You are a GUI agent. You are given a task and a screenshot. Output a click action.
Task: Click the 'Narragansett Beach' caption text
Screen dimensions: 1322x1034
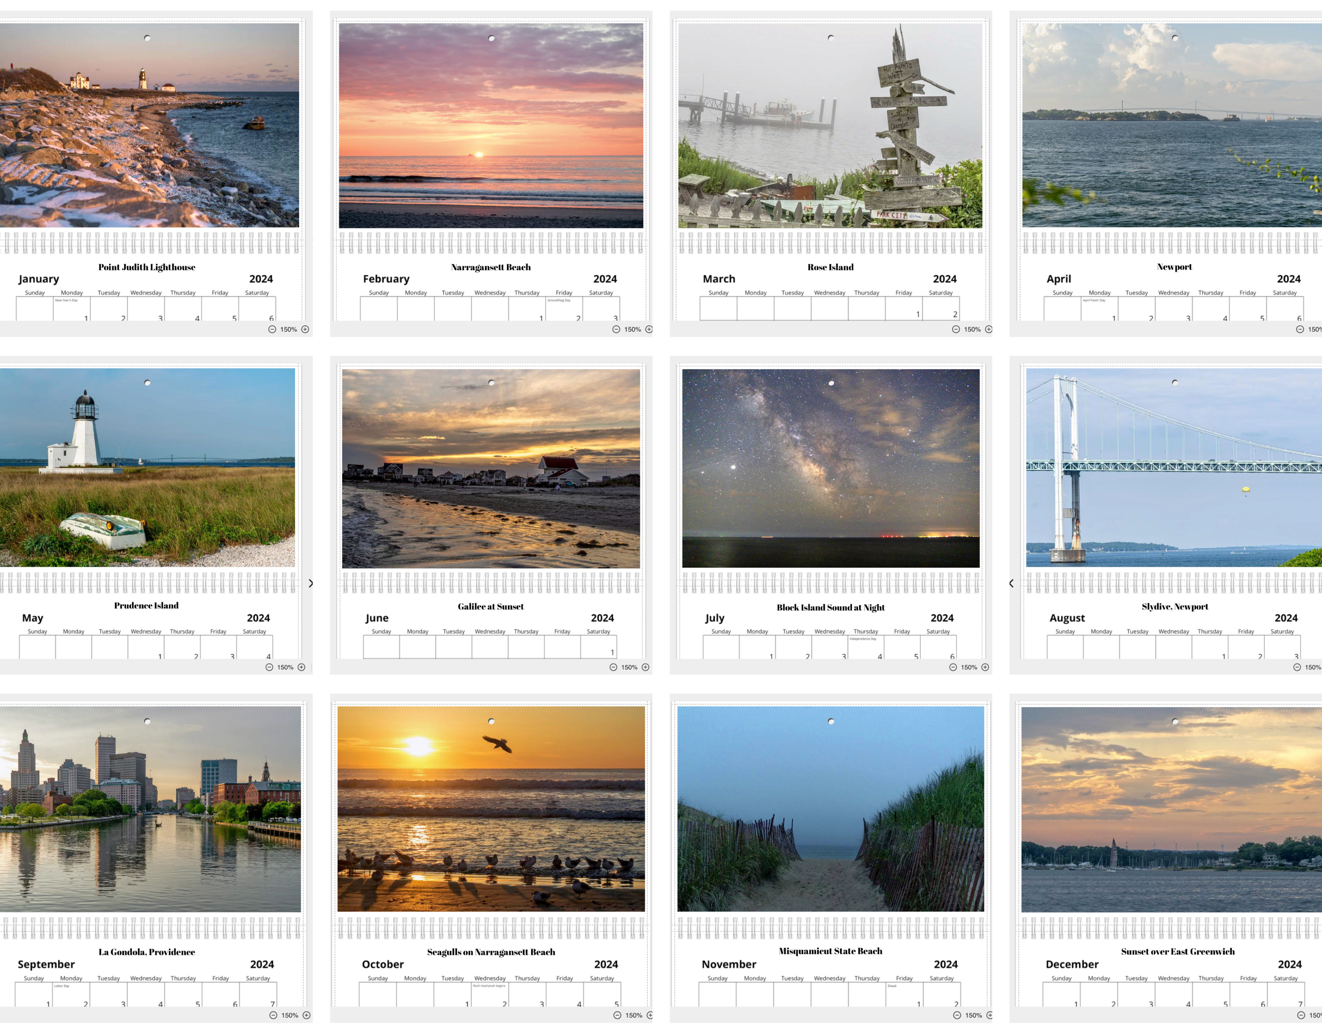tap(490, 267)
